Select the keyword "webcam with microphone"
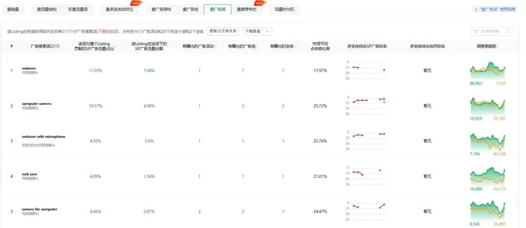This screenshot has width=526, height=228. tap(44, 137)
